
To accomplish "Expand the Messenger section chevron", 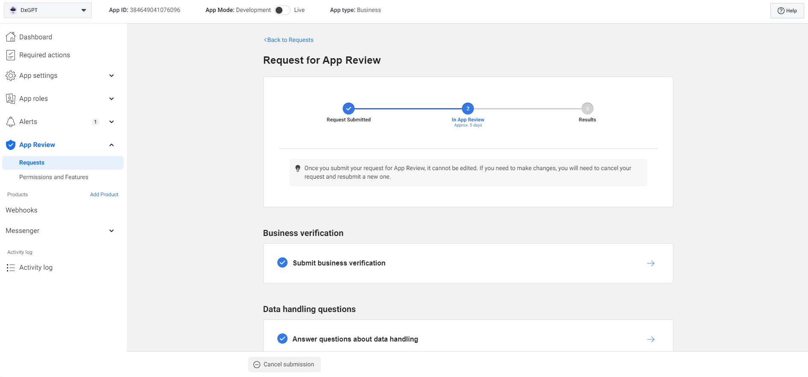I will [112, 231].
